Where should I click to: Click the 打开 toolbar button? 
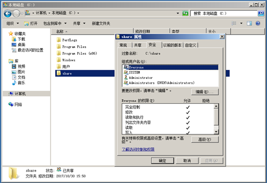(31, 23)
